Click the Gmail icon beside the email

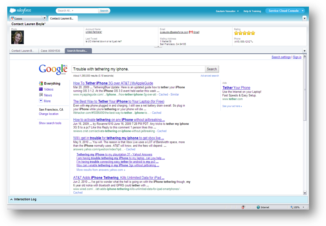click(191, 32)
